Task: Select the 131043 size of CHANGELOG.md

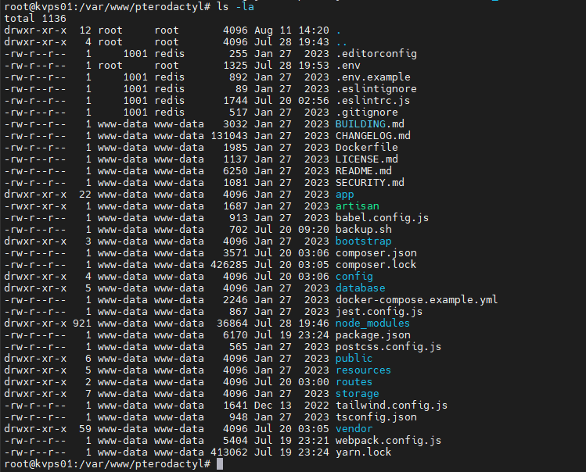Action: 229,135
